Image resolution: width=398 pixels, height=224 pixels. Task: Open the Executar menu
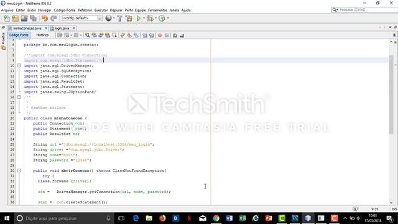(x=101, y=10)
